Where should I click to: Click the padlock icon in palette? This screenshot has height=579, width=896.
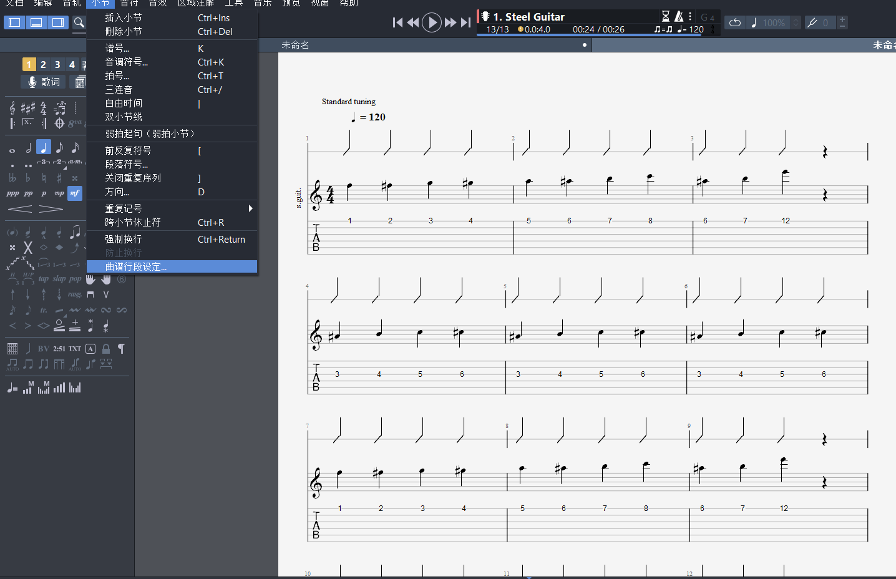coord(106,349)
